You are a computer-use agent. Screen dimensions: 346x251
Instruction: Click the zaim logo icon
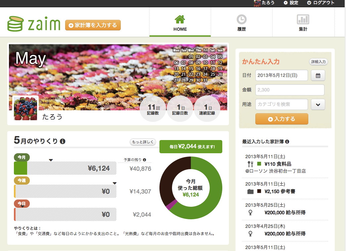[x=16, y=23]
